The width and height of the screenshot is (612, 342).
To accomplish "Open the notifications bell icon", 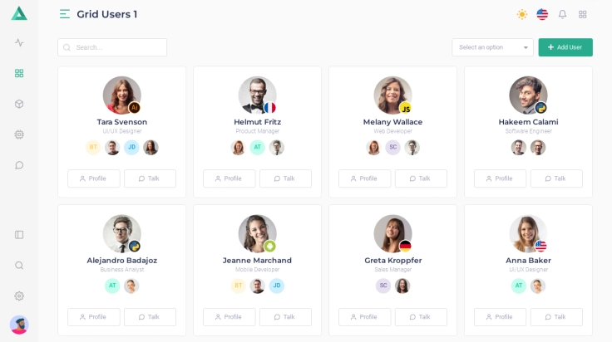I will [x=563, y=14].
